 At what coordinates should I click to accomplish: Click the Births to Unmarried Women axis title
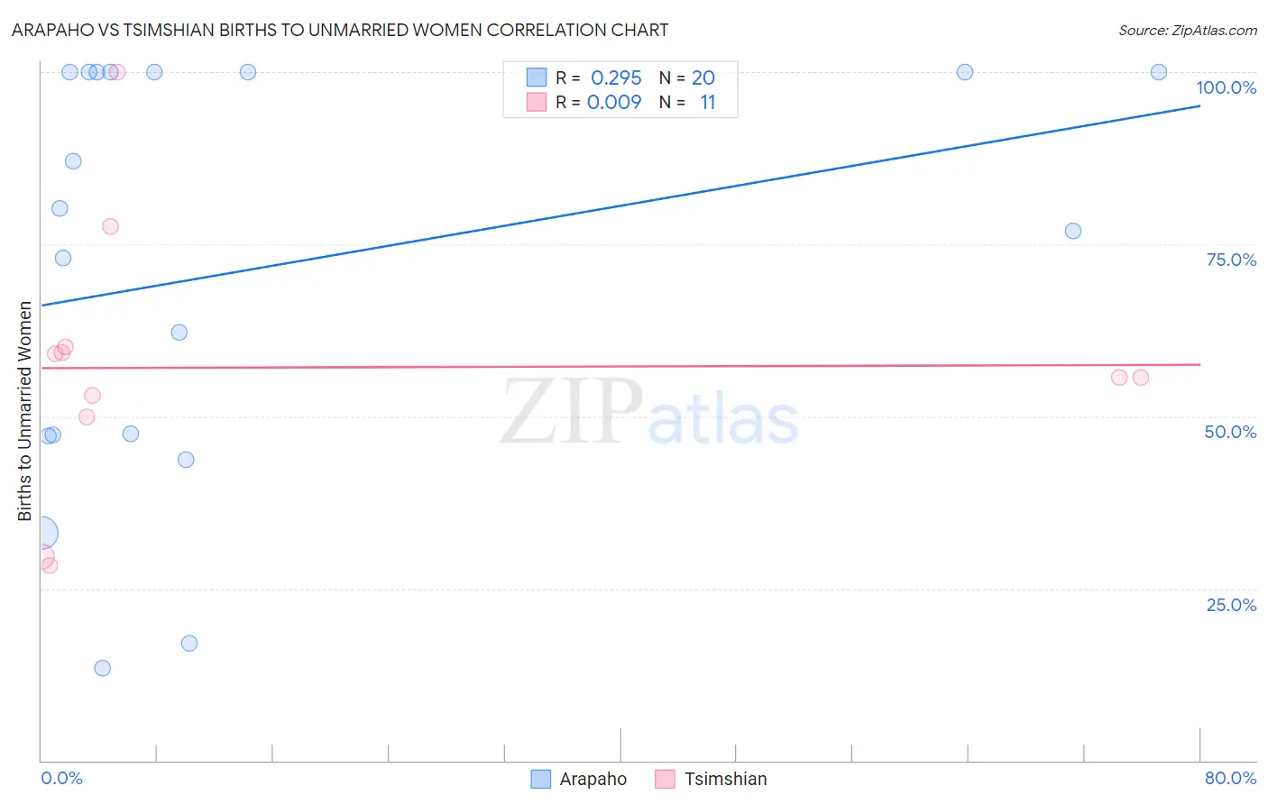[25, 411]
